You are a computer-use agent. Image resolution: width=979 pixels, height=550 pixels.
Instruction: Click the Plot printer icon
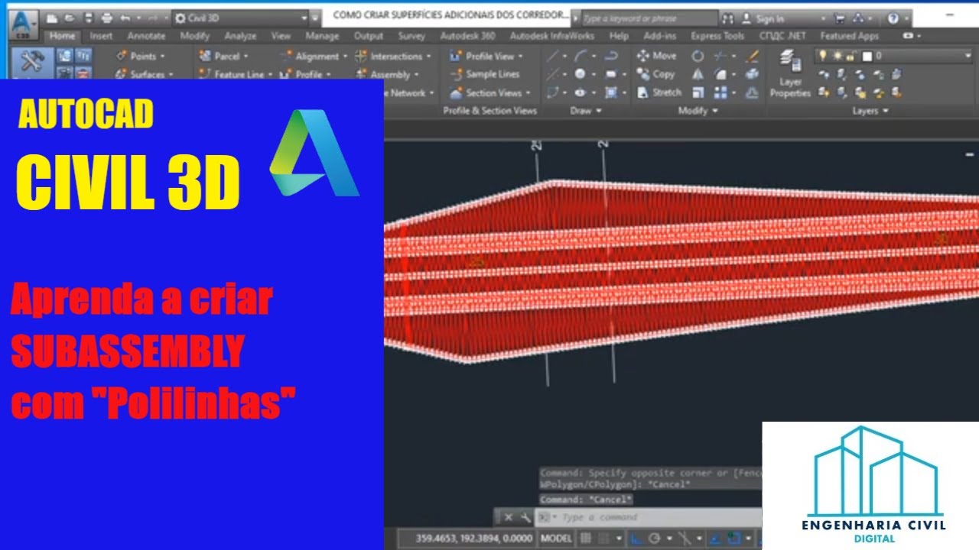coord(106,18)
